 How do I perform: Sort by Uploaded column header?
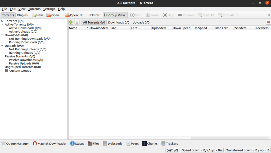162,28
